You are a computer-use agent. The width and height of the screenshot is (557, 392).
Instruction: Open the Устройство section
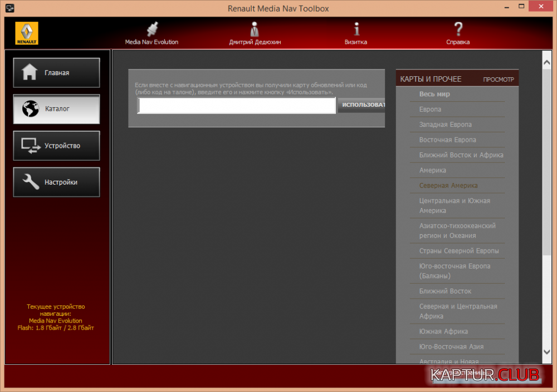56,146
